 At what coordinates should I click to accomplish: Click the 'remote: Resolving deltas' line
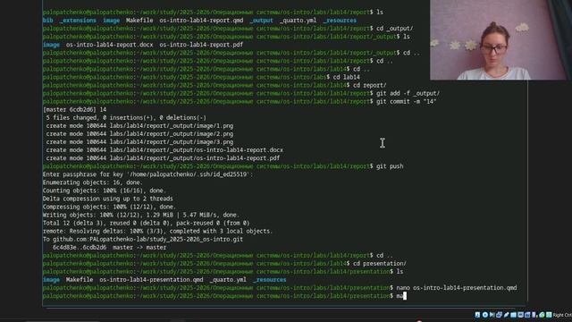[157, 231]
